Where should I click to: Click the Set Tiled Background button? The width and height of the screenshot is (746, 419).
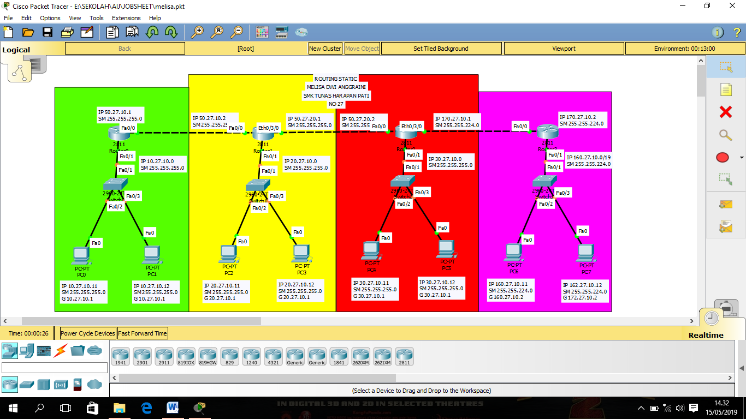click(440, 48)
